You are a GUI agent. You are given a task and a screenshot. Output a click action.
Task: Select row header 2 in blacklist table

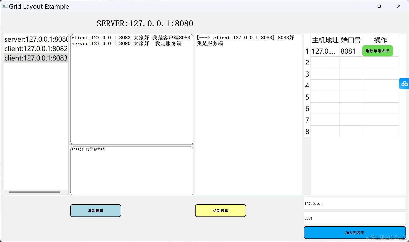coord(307,63)
